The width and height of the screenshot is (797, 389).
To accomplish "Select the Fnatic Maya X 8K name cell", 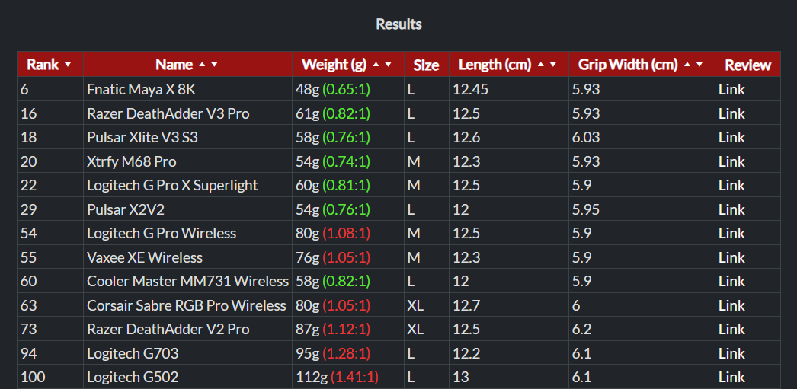I will click(187, 89).
